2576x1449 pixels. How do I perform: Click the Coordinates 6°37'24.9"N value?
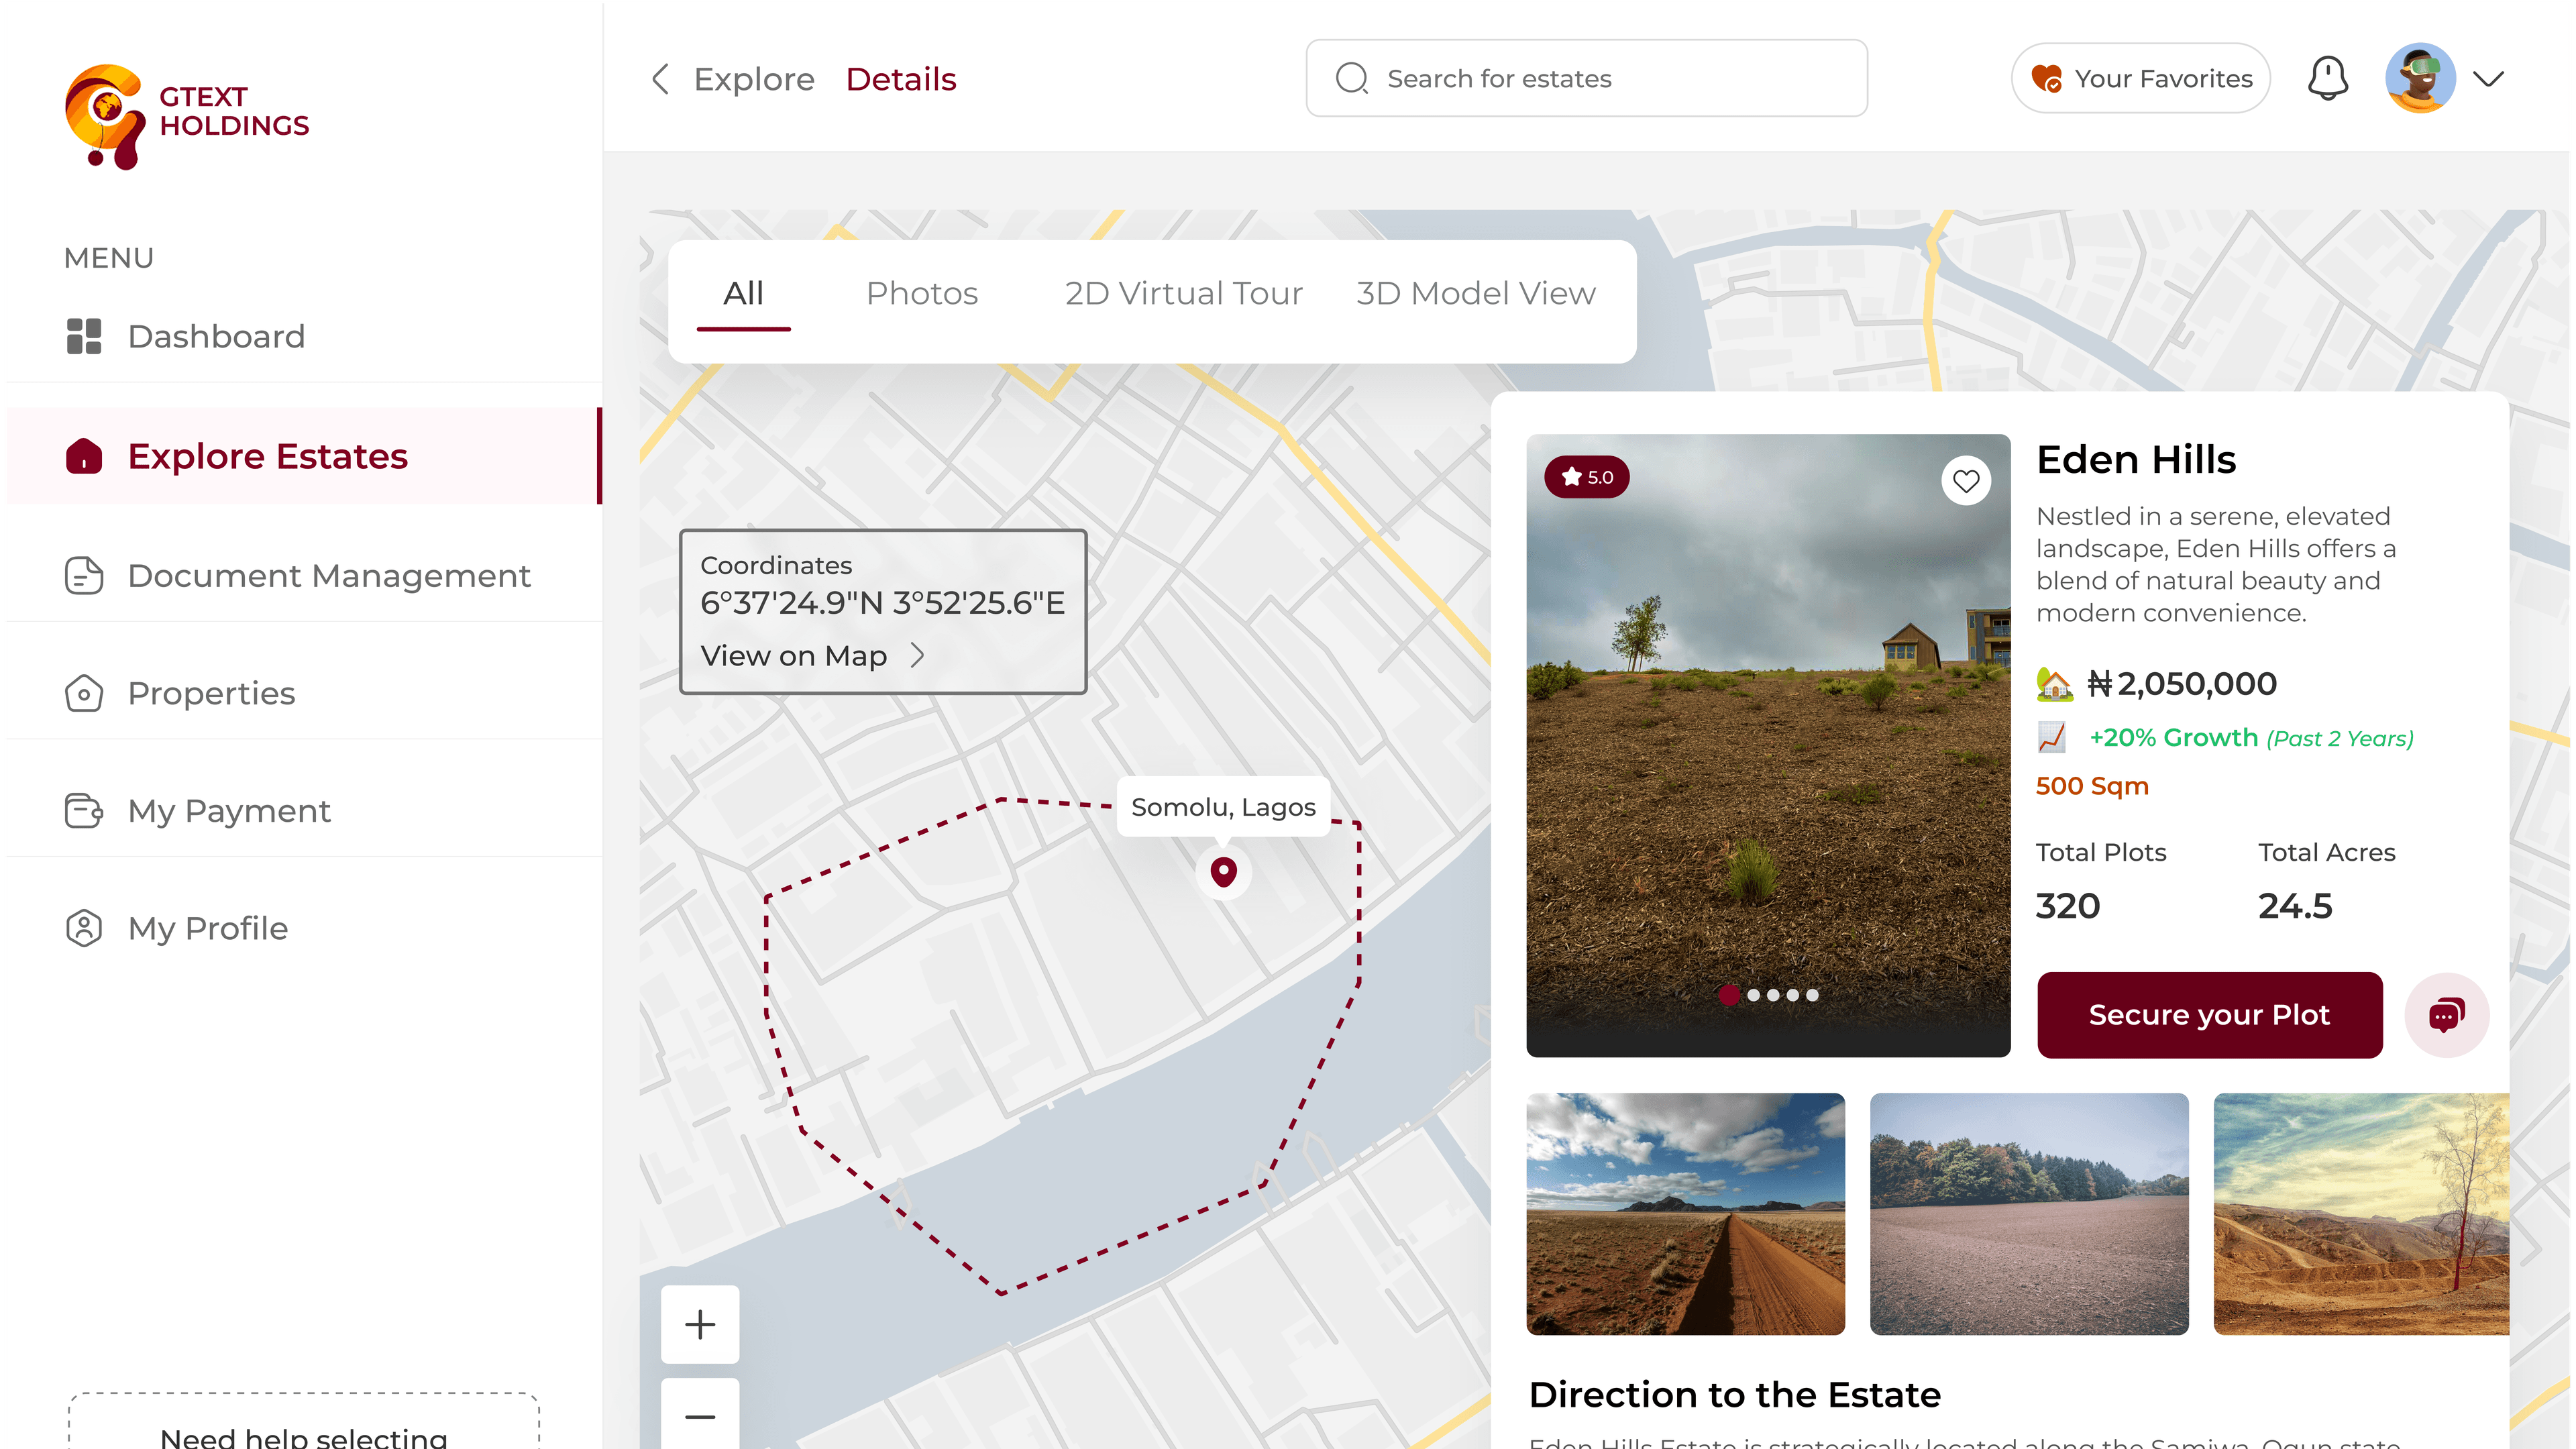(x=882, y=603)
